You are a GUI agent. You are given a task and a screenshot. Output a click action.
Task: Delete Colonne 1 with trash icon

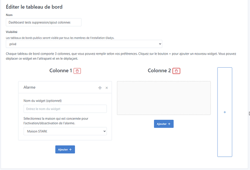coord(77,71)
